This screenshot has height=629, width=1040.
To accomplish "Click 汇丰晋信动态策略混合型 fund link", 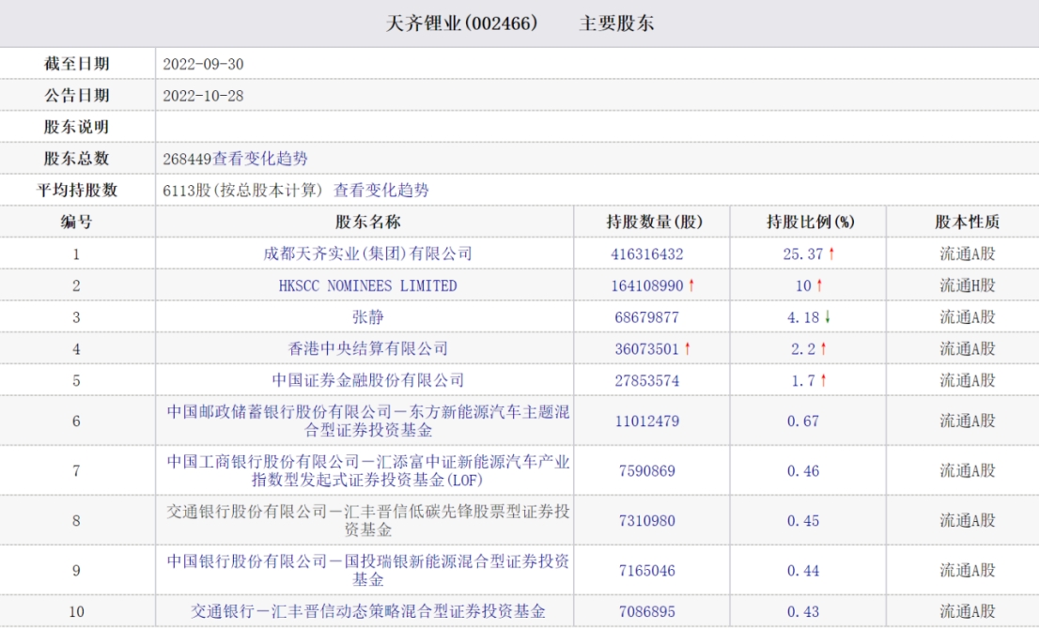I will 367,612.
